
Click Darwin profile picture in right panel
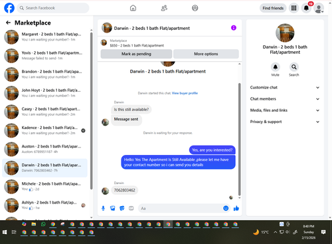285,33
